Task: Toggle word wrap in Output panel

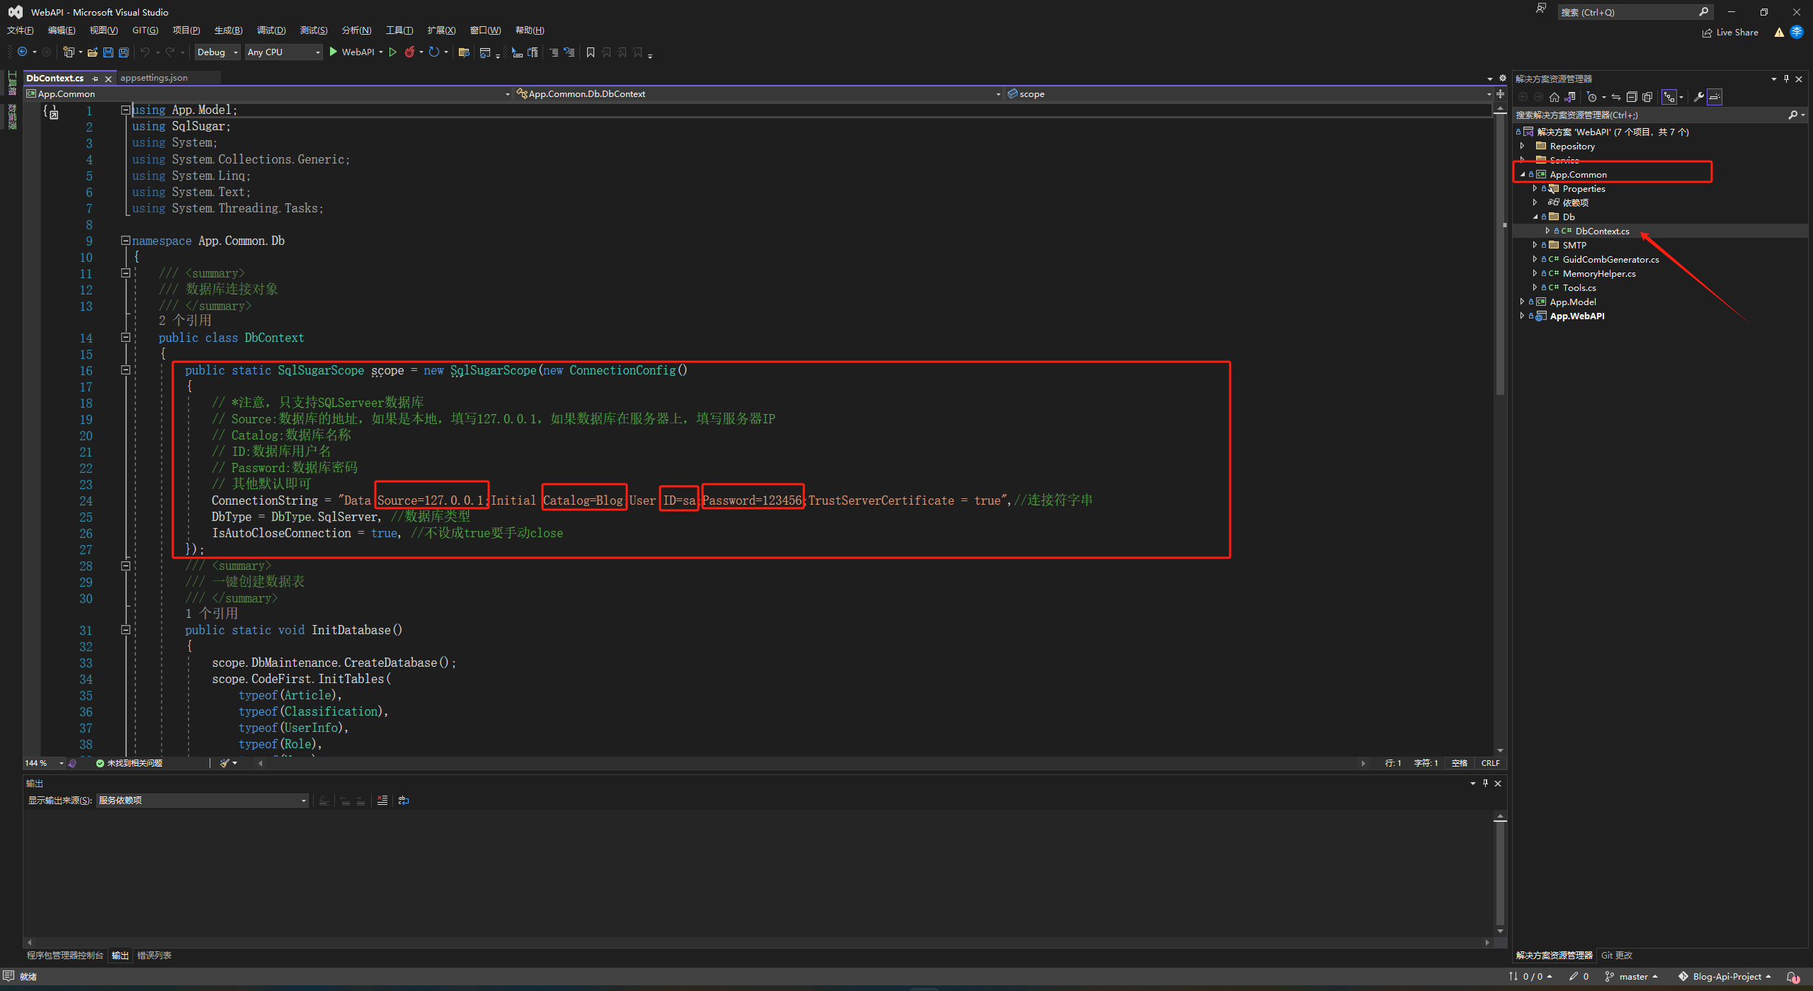Action: [404, 801]
